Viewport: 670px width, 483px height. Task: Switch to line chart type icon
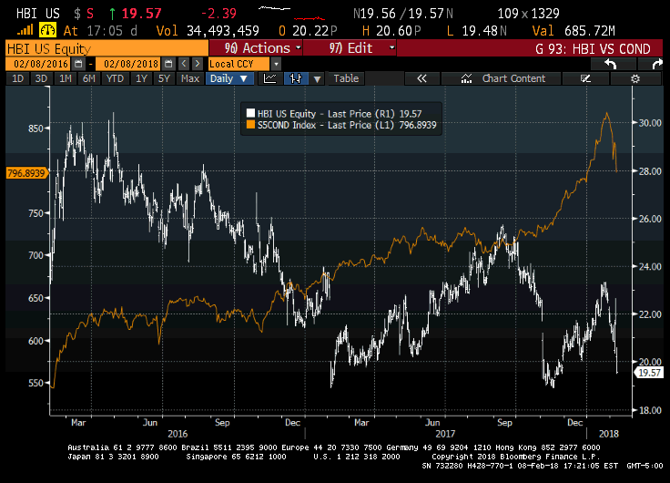click(x=270, y=78)
